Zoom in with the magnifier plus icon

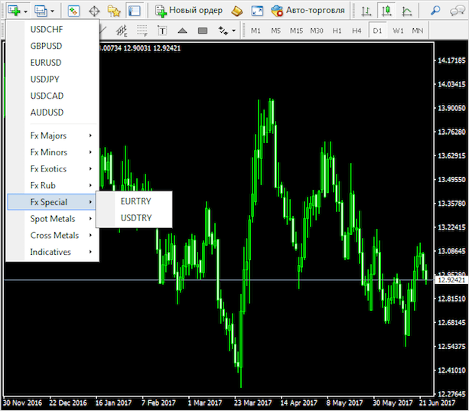click(435, 11)
